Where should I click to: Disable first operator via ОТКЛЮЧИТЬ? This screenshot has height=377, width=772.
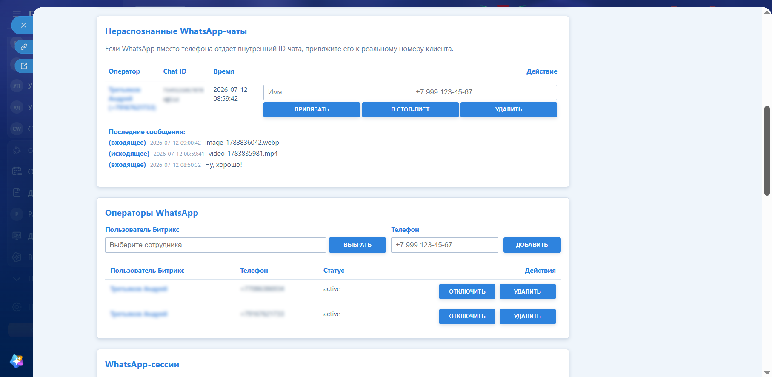[467, 291]
